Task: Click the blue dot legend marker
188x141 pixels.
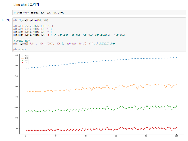Action: 22,56
